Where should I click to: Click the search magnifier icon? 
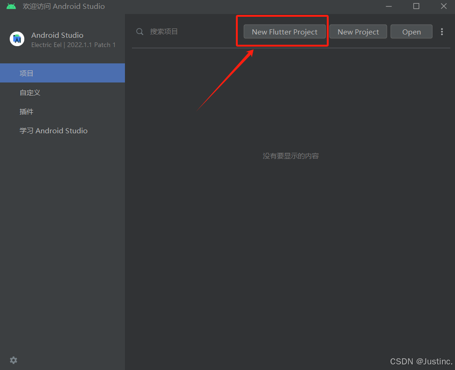(x=140, y=32)
